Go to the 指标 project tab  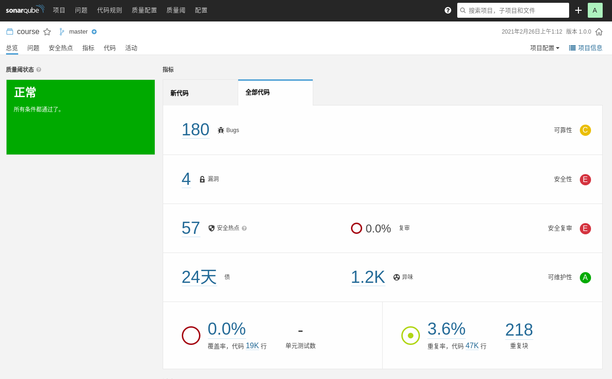(x=89, y=48)
